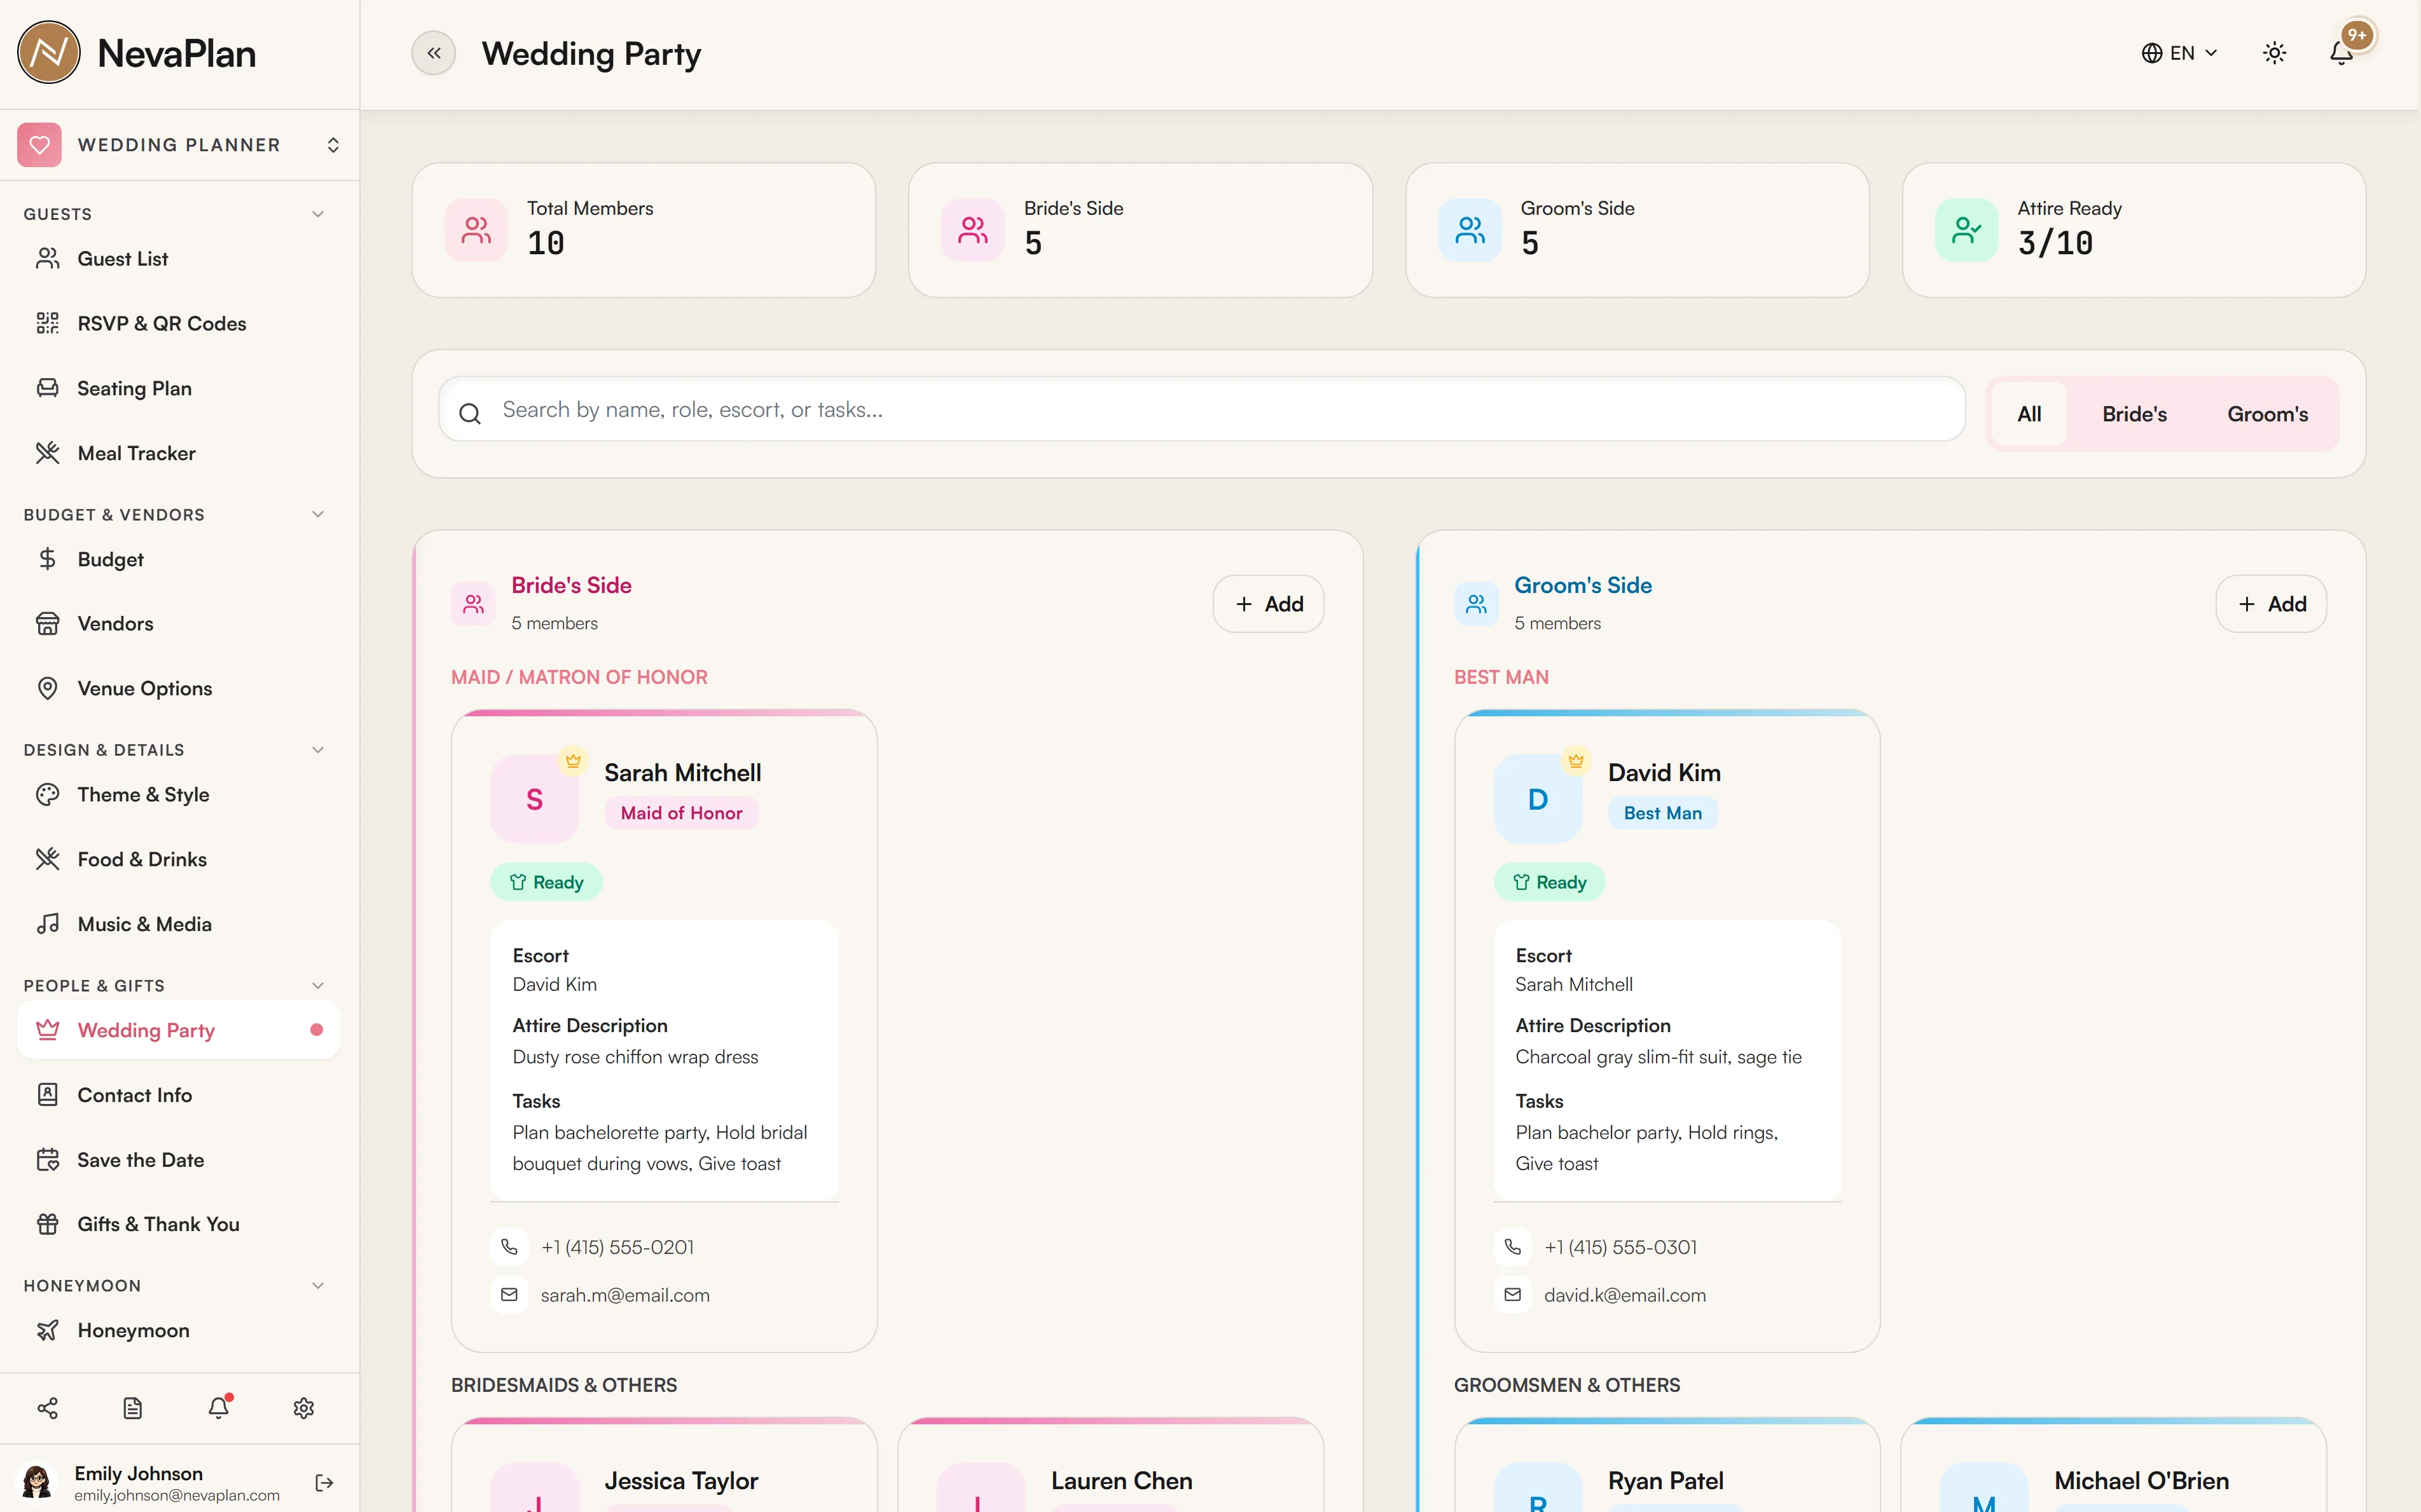The height and width of the screenshot is (1512, 2421).
Task: Click Groom's Side section header icon
Action: coord(1475,604)
